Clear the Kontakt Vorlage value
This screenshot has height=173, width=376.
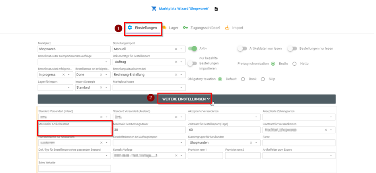click(176, 156)
